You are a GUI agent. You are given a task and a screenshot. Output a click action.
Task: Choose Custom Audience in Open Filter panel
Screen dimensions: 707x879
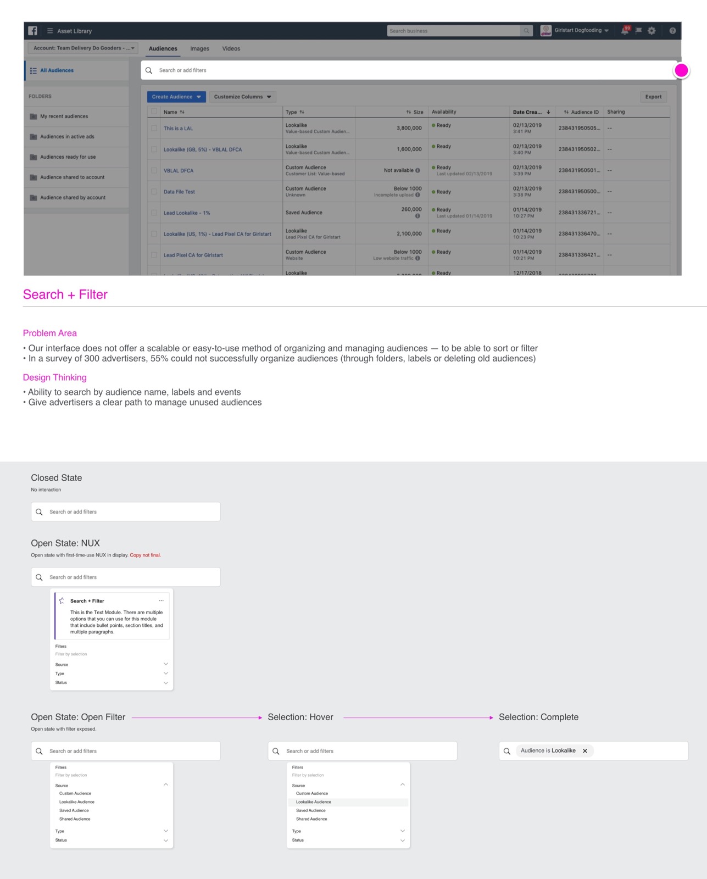[x=75, y=793]
